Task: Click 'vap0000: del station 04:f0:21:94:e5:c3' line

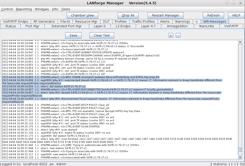Action: 45,136
